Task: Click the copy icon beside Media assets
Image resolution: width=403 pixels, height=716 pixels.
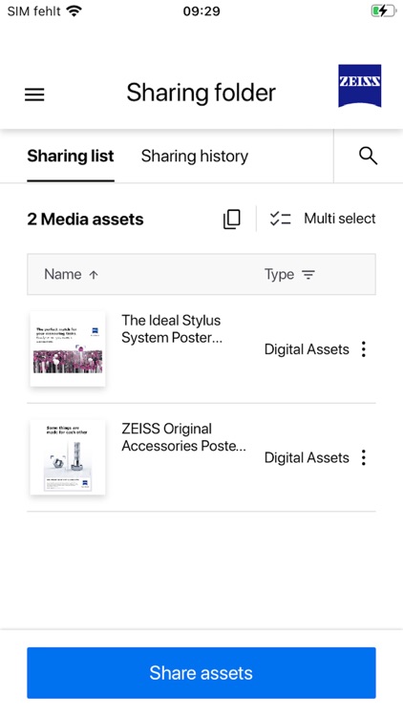Action: (x=232, y=219)
